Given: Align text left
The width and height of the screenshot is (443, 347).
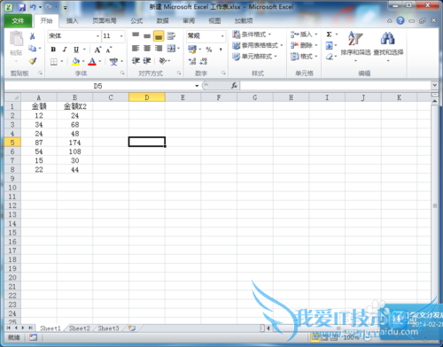Looking at the screenshot, I should pyautogui.click(x=136, y=48).
